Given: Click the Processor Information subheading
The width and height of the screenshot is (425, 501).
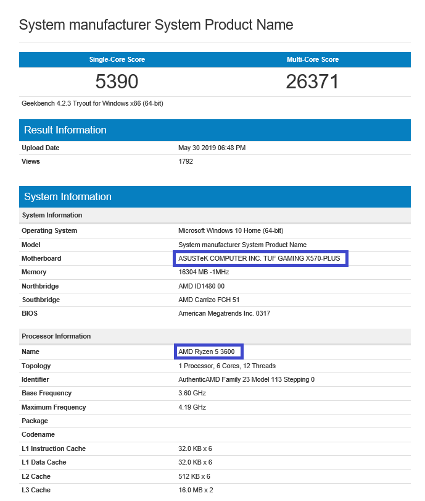Looking at the screenshot, I should [x=56, y=337].
